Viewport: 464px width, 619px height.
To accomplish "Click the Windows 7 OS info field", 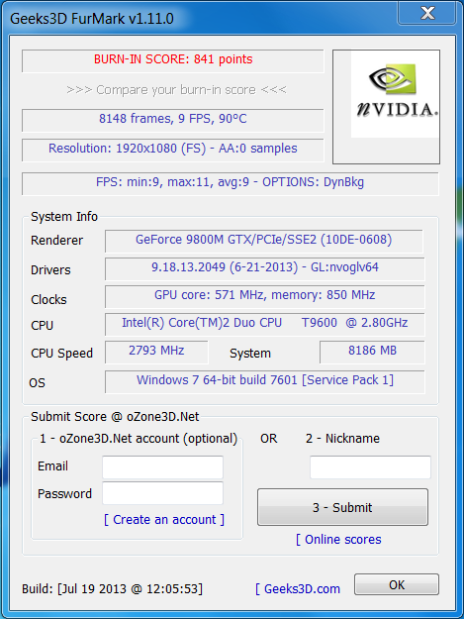I will tap(265, 381).
